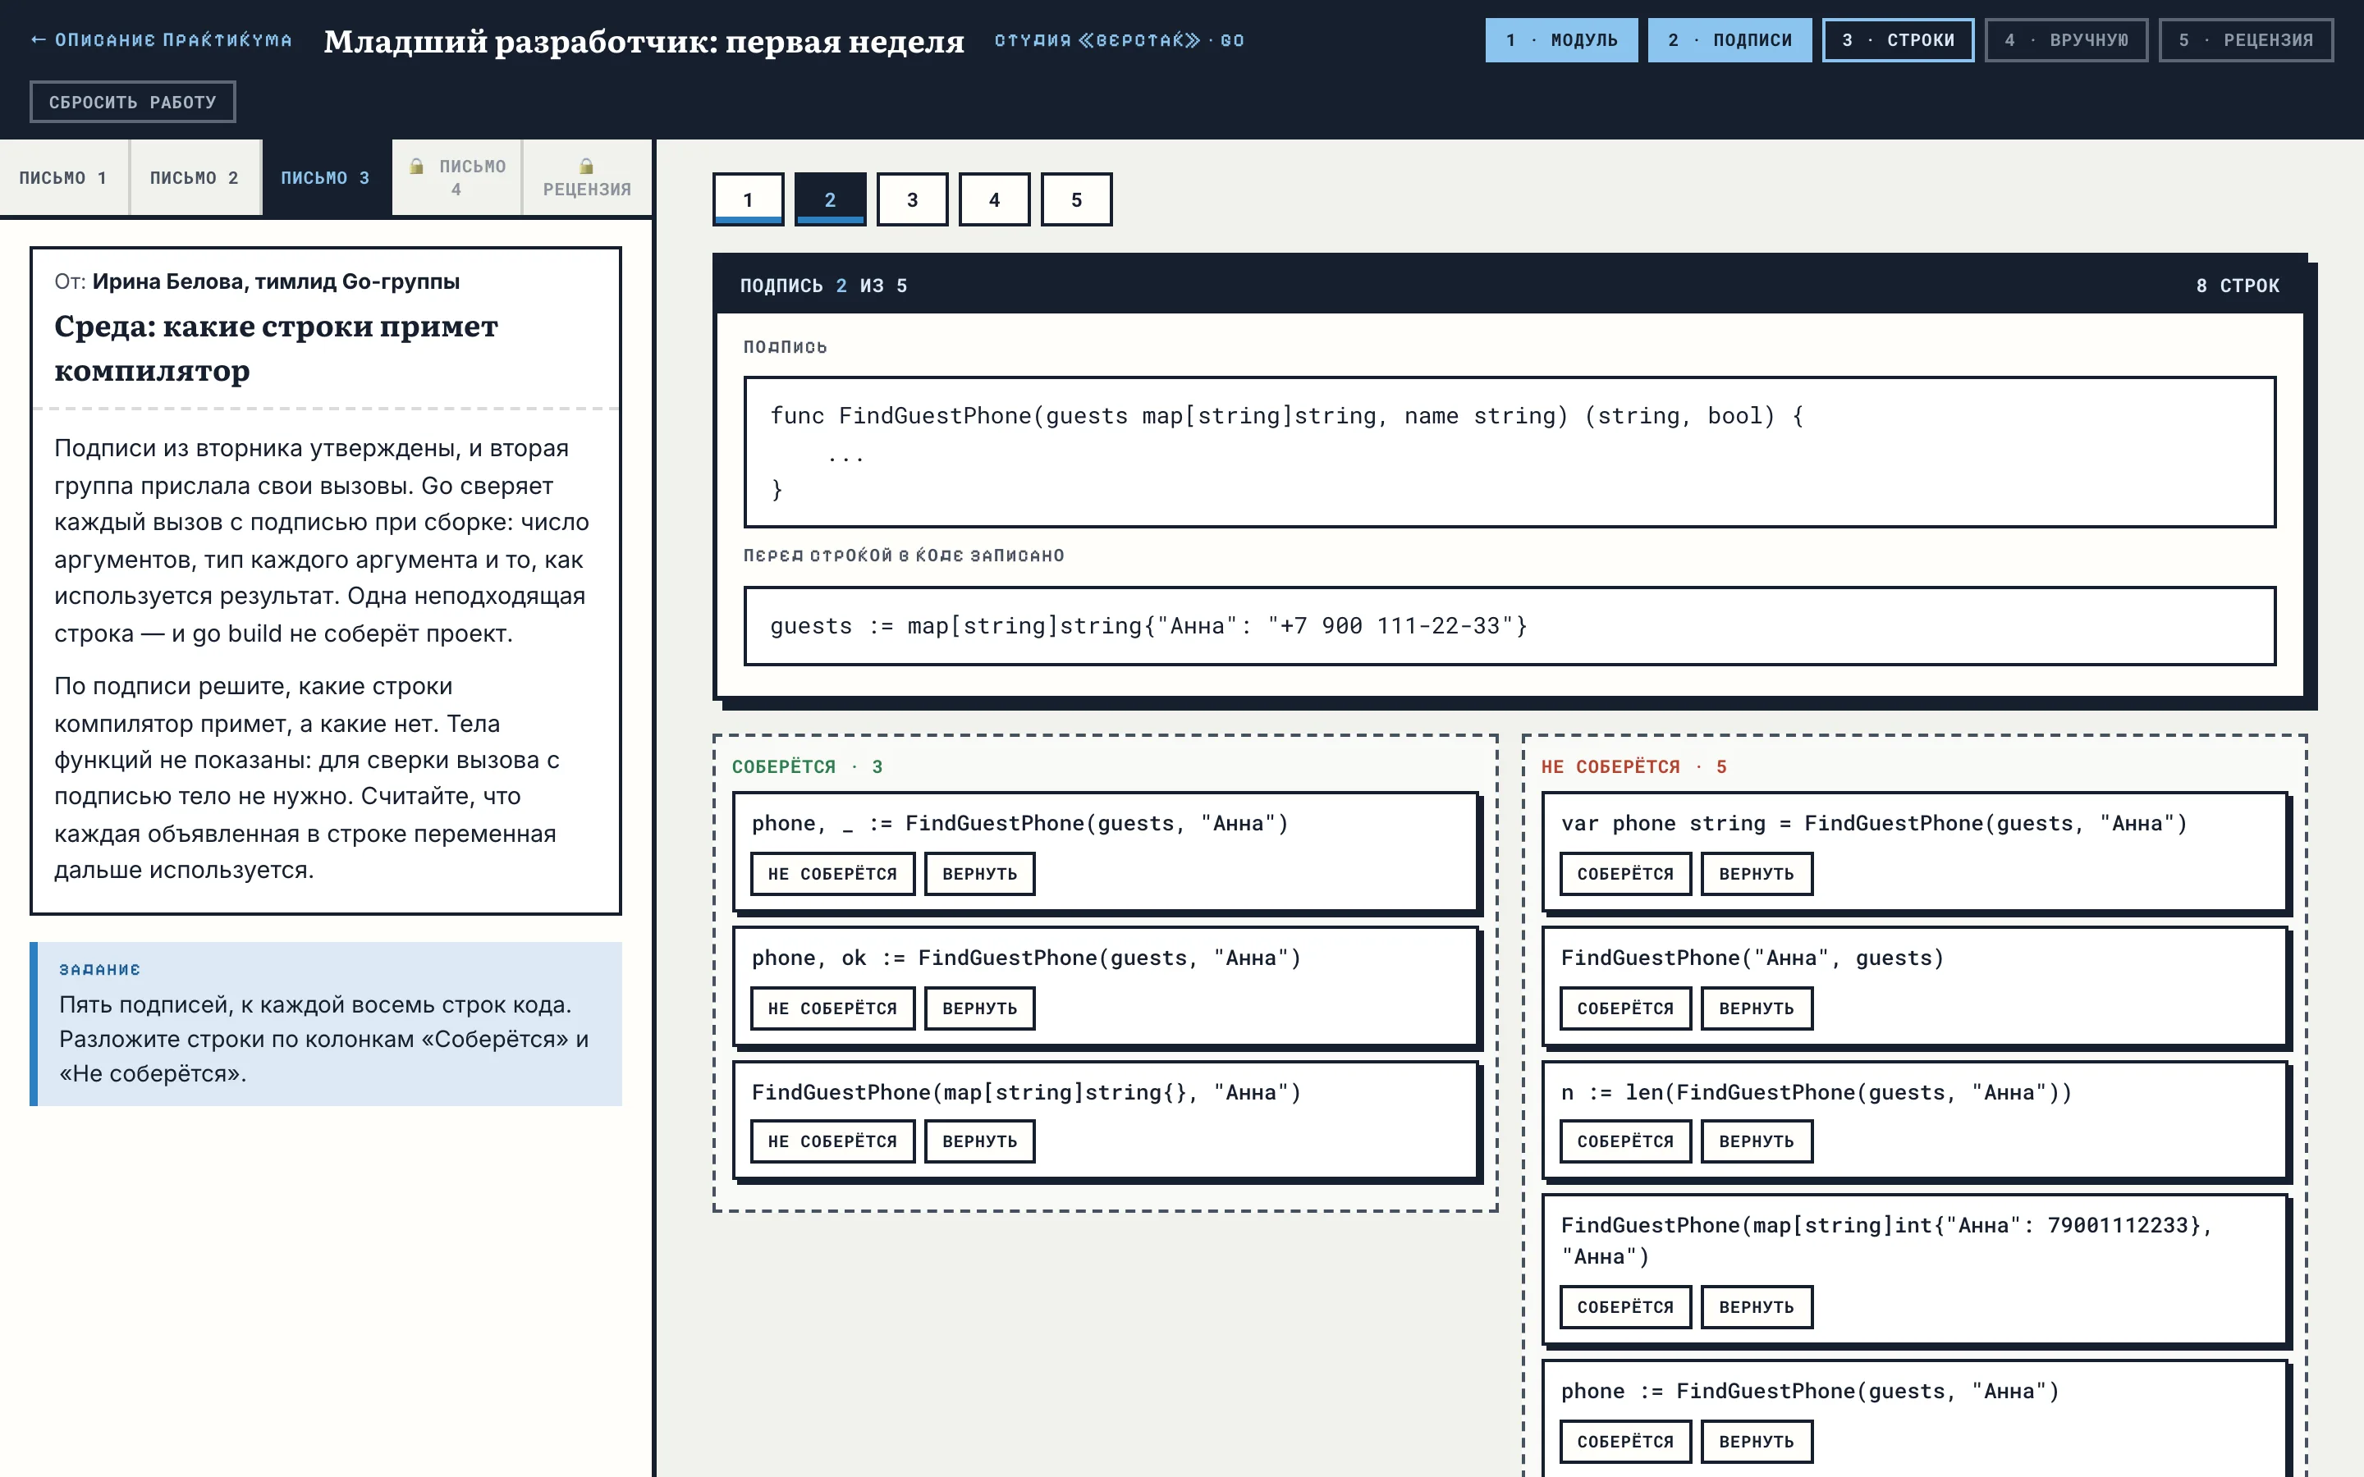Image resolution: width=2364 pixels, height=1477 pixels.
Task: Open step 2 Подписи
Action: 1729,40
